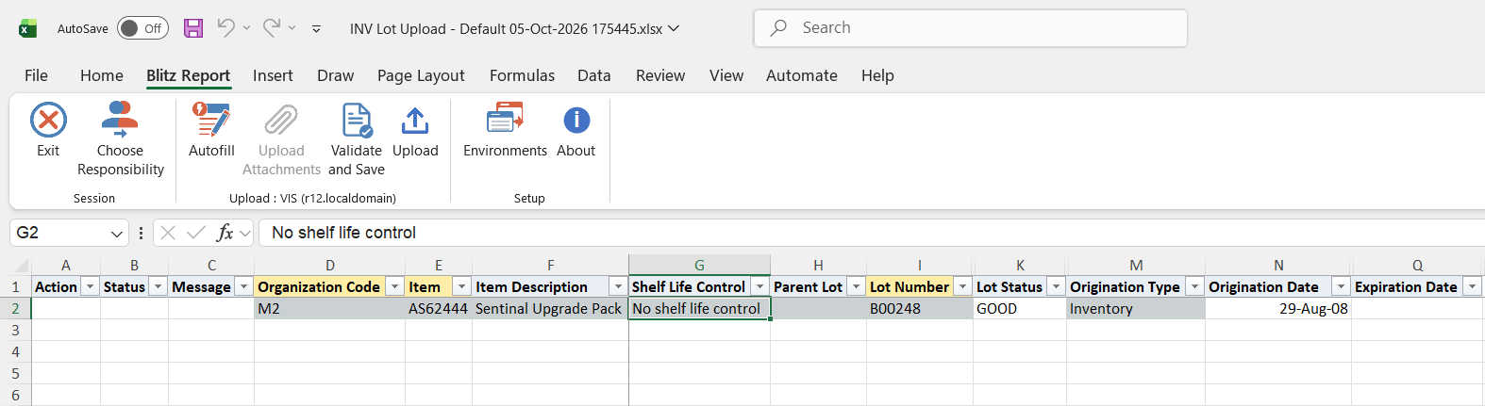The image size is (1485, 406).
Task: Click the Redo arrow icon
Action: [x=271, y=28]
